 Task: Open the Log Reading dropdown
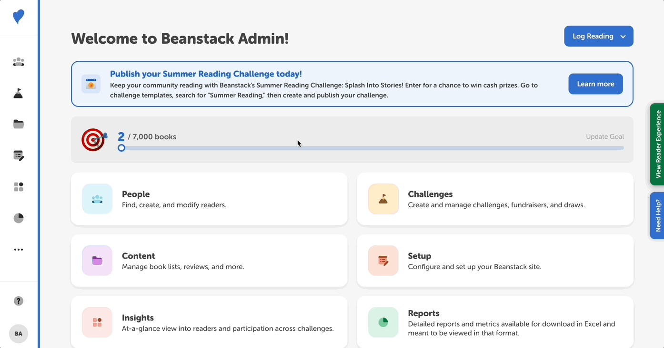click(x=599, y=36)
